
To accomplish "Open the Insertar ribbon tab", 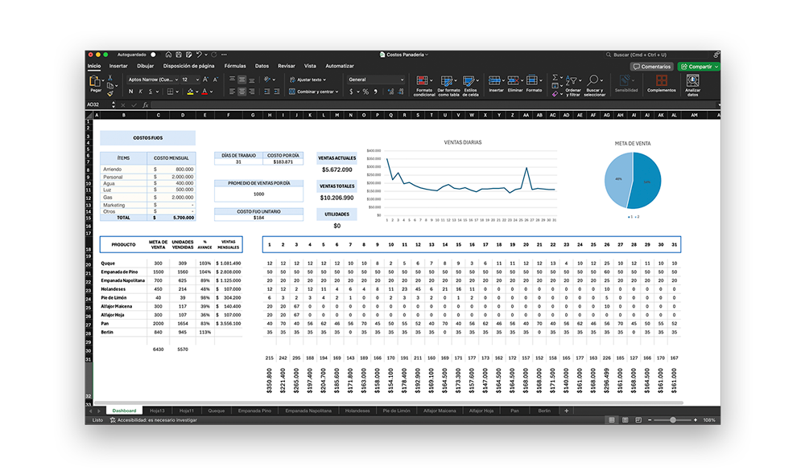I will pyautogui.click(x=118, y=66).
